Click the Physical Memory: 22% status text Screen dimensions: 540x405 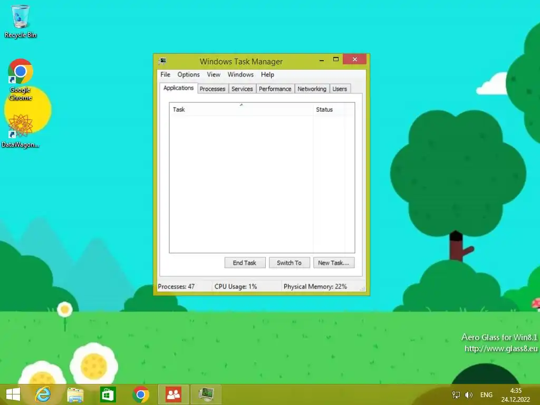tap(315, 286)
